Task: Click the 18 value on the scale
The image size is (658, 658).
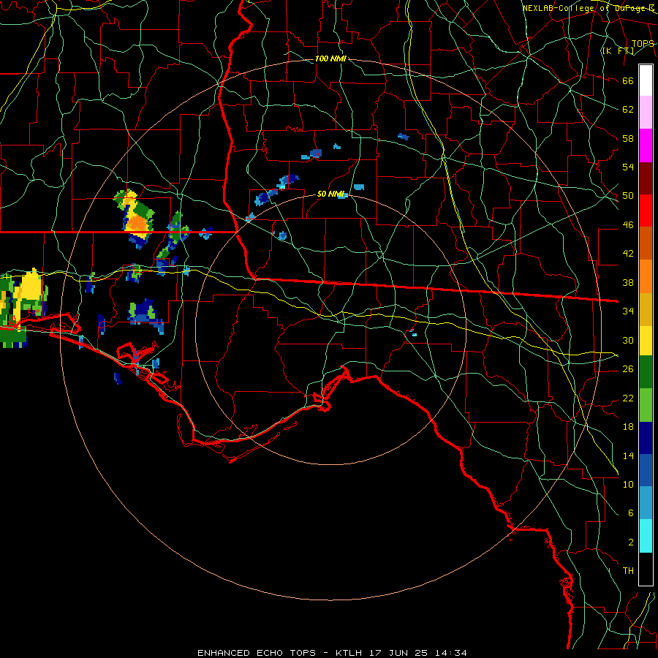Action: pyautogui.click(x=628, y=427)
